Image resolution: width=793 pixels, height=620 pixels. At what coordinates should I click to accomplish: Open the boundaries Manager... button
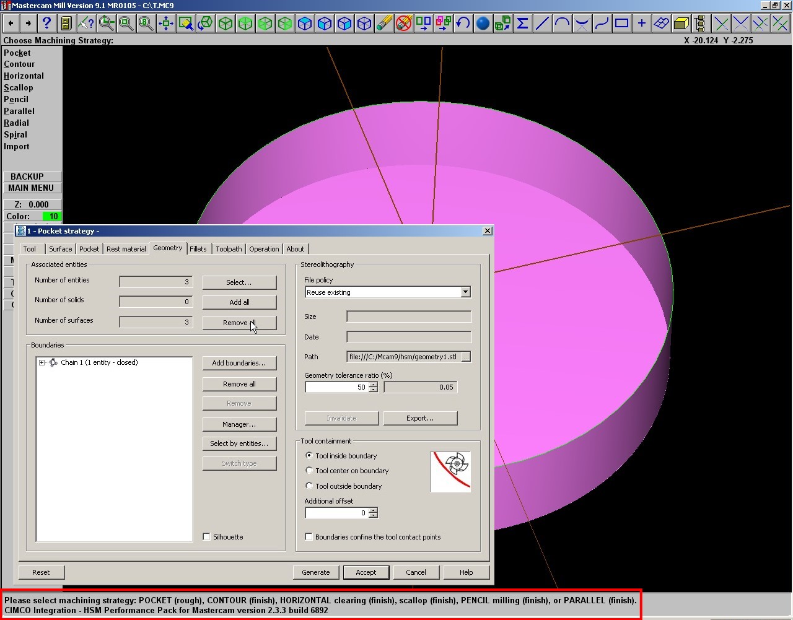(239, 424)
